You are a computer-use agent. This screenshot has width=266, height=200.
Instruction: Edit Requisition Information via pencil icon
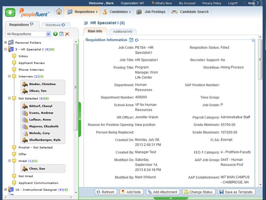[131, 40]
